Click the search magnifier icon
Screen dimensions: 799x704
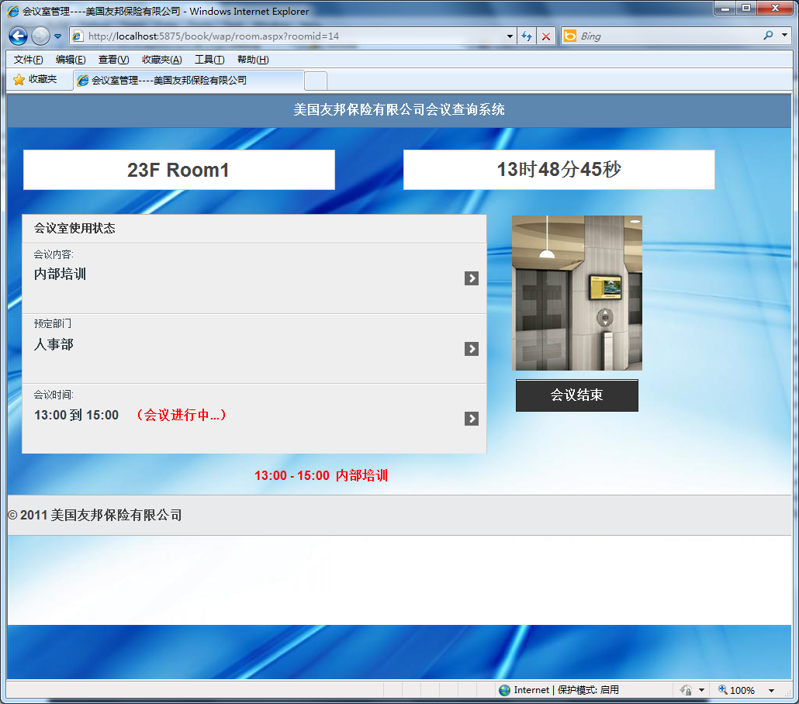[x=768, y=36]
